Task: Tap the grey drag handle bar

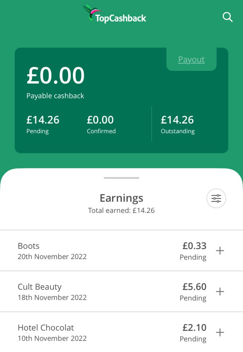Action: (121, 178)
